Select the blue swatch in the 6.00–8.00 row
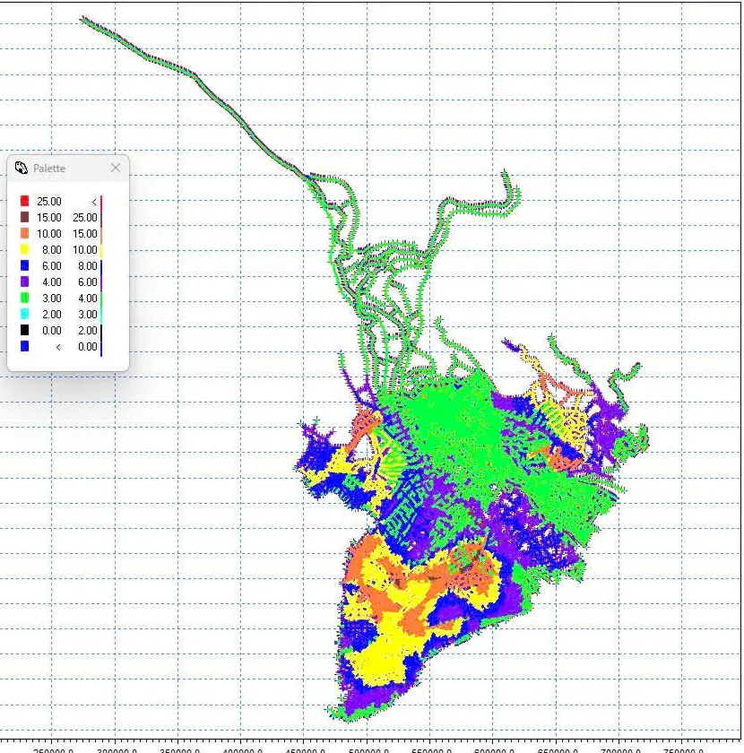 click(24, 265)
